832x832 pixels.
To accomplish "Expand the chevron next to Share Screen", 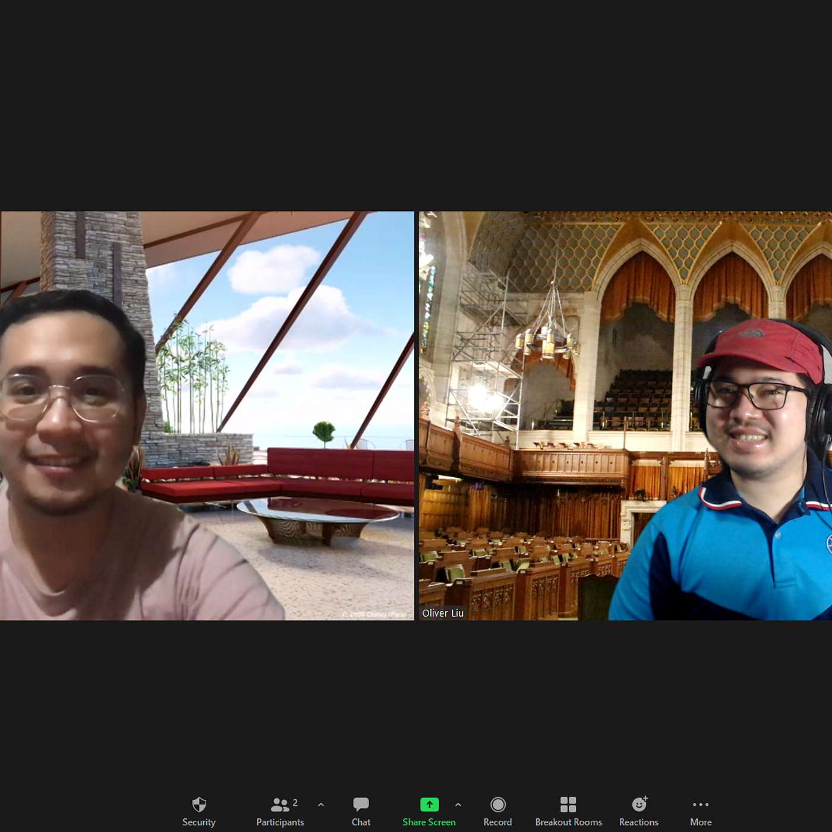I will [x=458, y=804].
